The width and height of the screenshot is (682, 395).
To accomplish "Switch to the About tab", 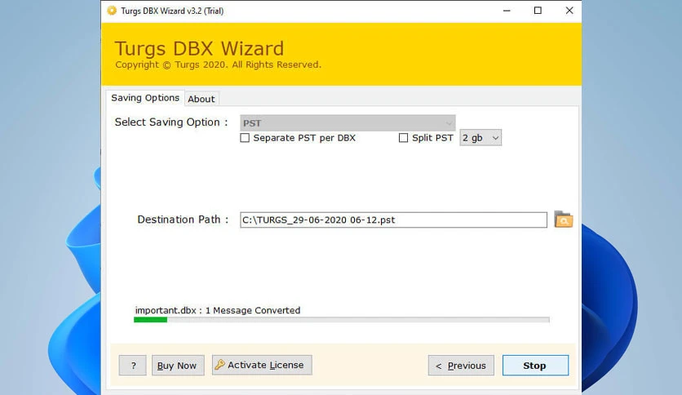I will point(201,99).
